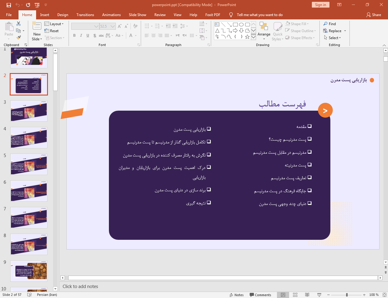Click the Share button

(373, 15)
